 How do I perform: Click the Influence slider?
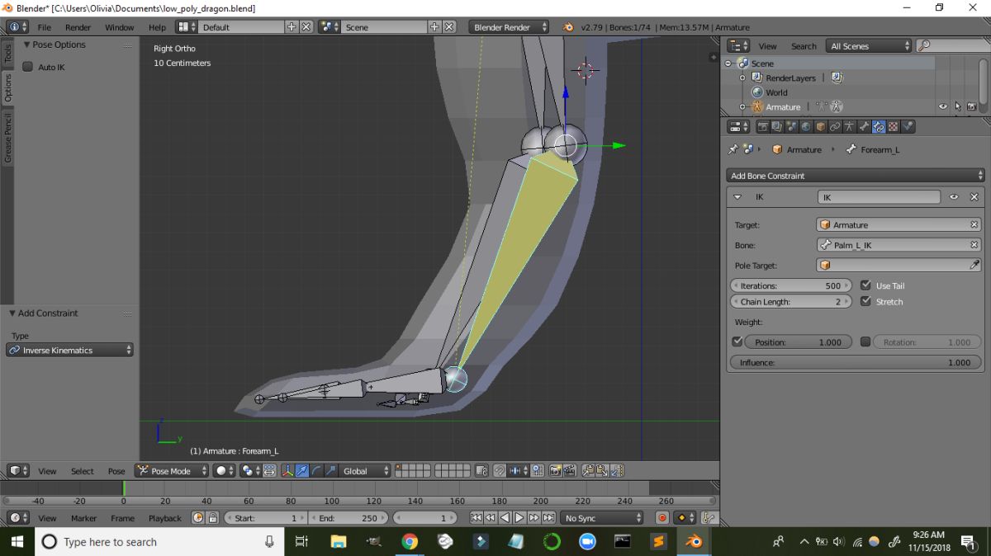tap(856, 362)
